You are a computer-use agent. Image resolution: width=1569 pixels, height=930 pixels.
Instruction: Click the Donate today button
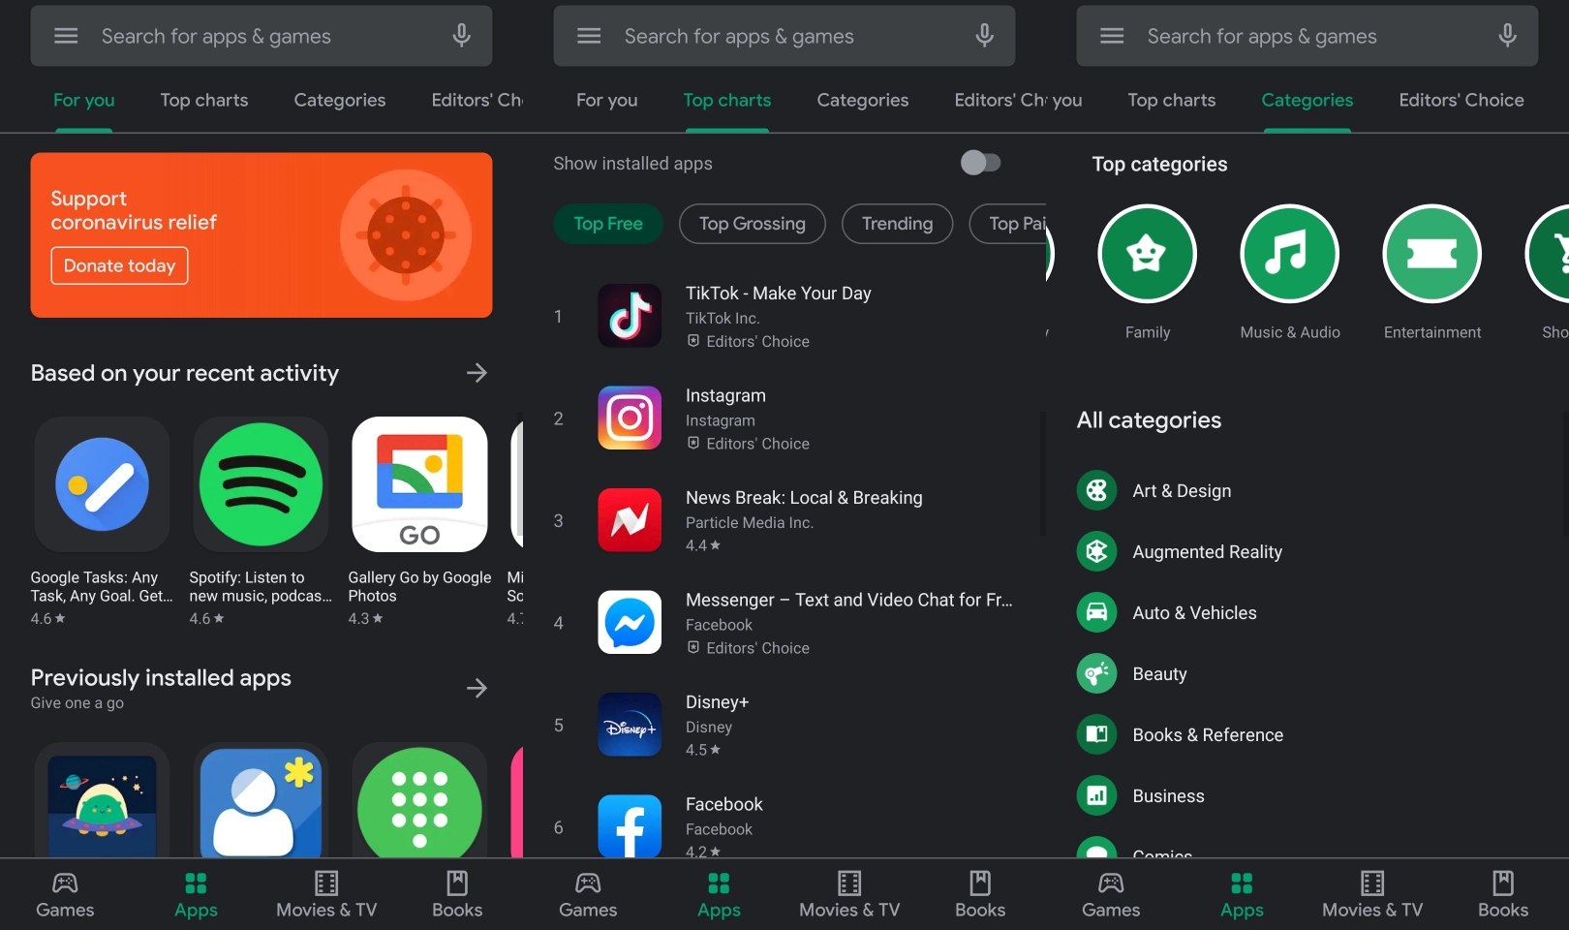[119, 265]
